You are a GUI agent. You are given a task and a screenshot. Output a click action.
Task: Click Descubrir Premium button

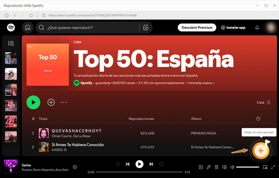pos(197,28)
